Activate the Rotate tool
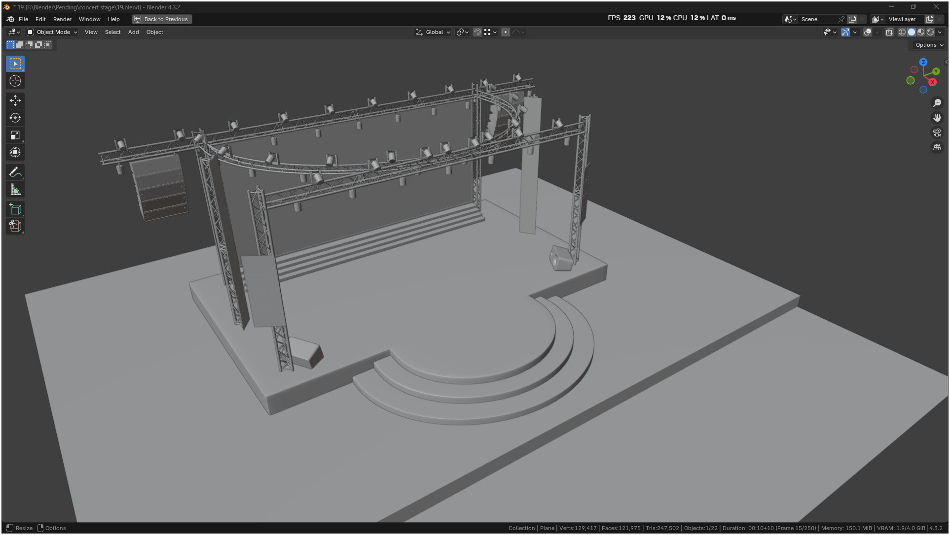The image size is (950, 535). click(x=15, y=118)
